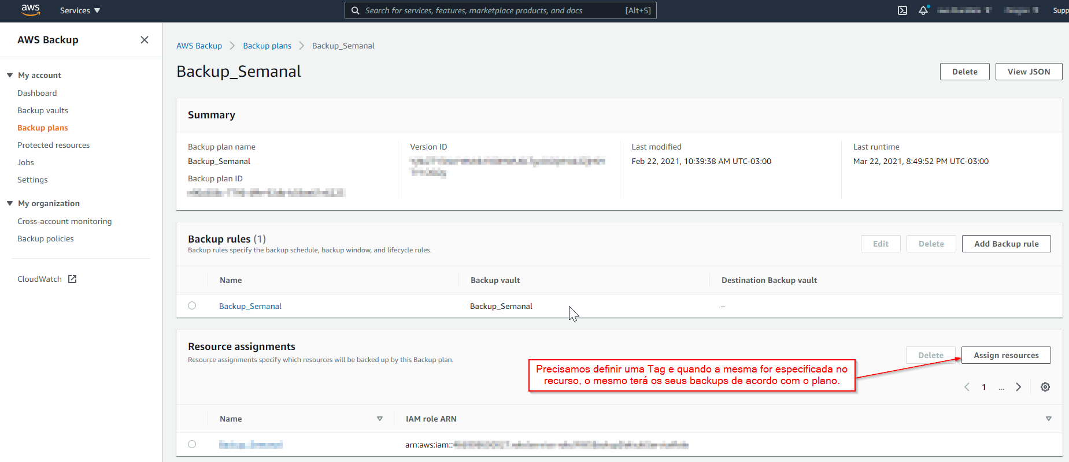The image size is (1069, 462).
Task: Open Backup vaults in the sidebar
Action: tap(43, 110)
